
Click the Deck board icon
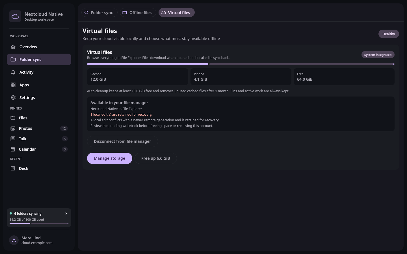coord(13,168)
